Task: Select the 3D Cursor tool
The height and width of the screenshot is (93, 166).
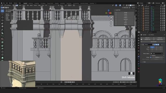Action: point(2,14)
